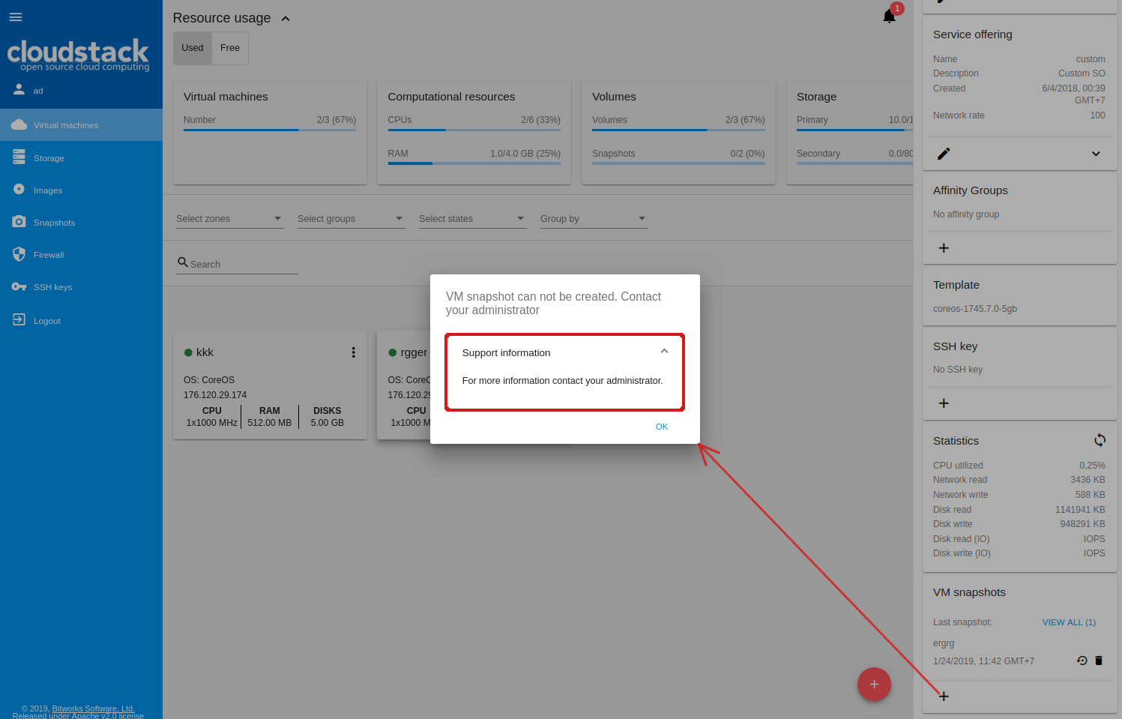Add a new VM snapshot
Image resolution: width=1122 pixels, height=719 pixels.
click(x=944, y=697)
